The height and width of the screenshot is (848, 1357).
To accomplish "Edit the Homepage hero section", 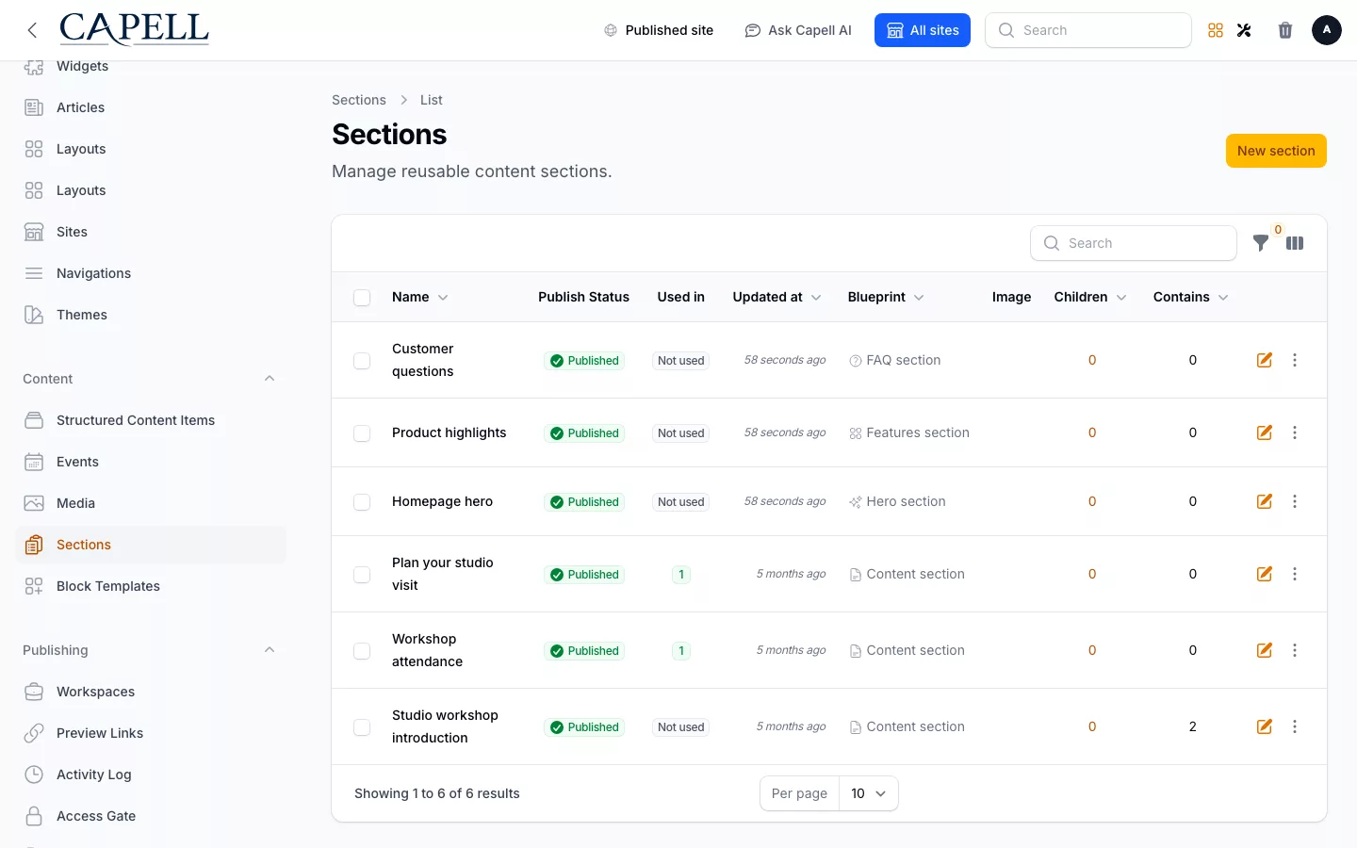I will coord(1265,501).
